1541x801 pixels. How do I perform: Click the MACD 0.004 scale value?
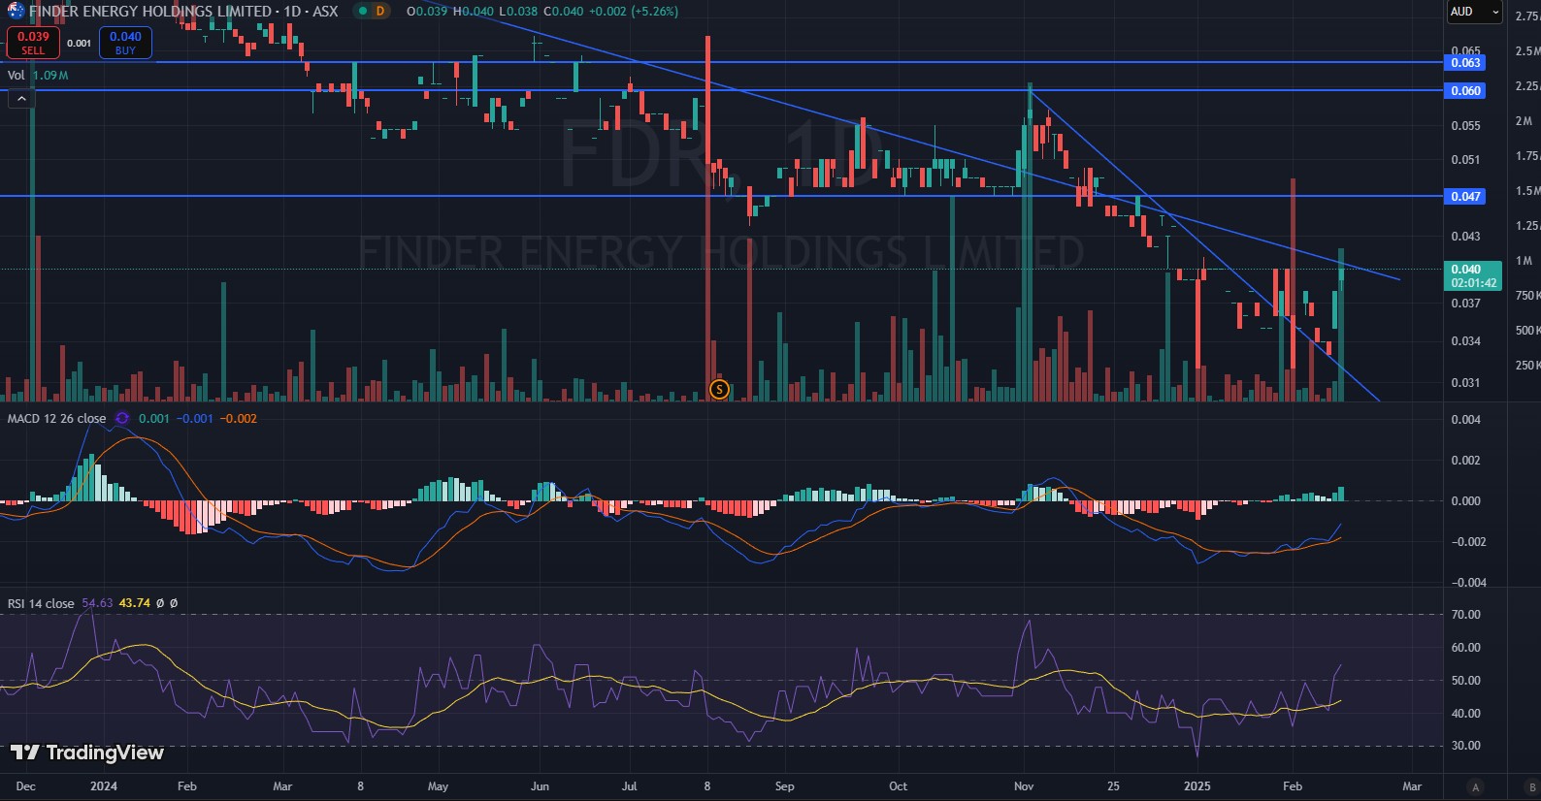click(x=1465, y=420)
